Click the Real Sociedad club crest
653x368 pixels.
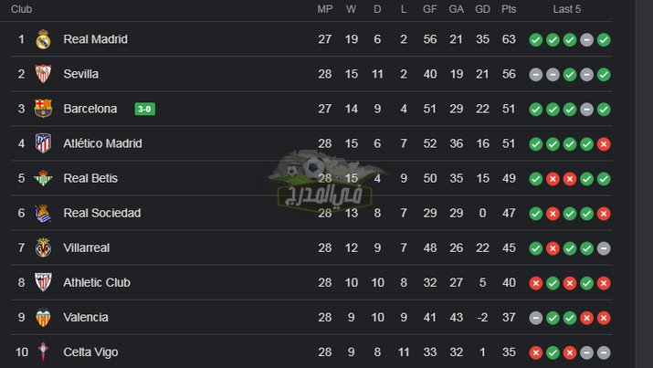(x=43, y=213)
